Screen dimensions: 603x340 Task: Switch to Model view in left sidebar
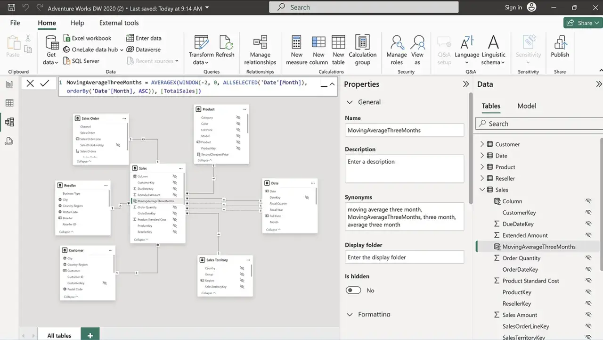(x=9, y=122)
